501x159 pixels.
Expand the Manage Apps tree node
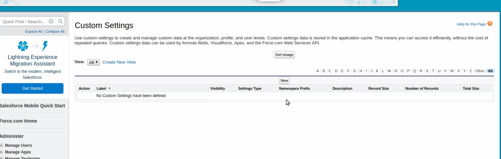point(2,152)
